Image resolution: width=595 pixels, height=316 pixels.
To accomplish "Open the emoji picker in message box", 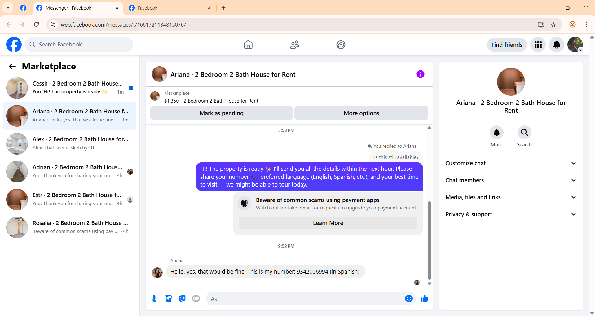I will pos(409,299).
